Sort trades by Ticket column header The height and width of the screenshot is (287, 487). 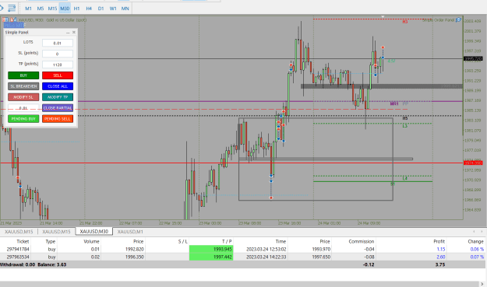pyautogui.click(x=23, y=241)
